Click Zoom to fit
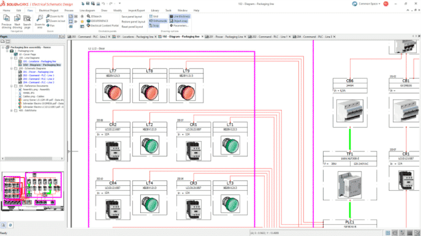Image resolution: width=421 pixels, height=236 pixels. tap(55, 17)
